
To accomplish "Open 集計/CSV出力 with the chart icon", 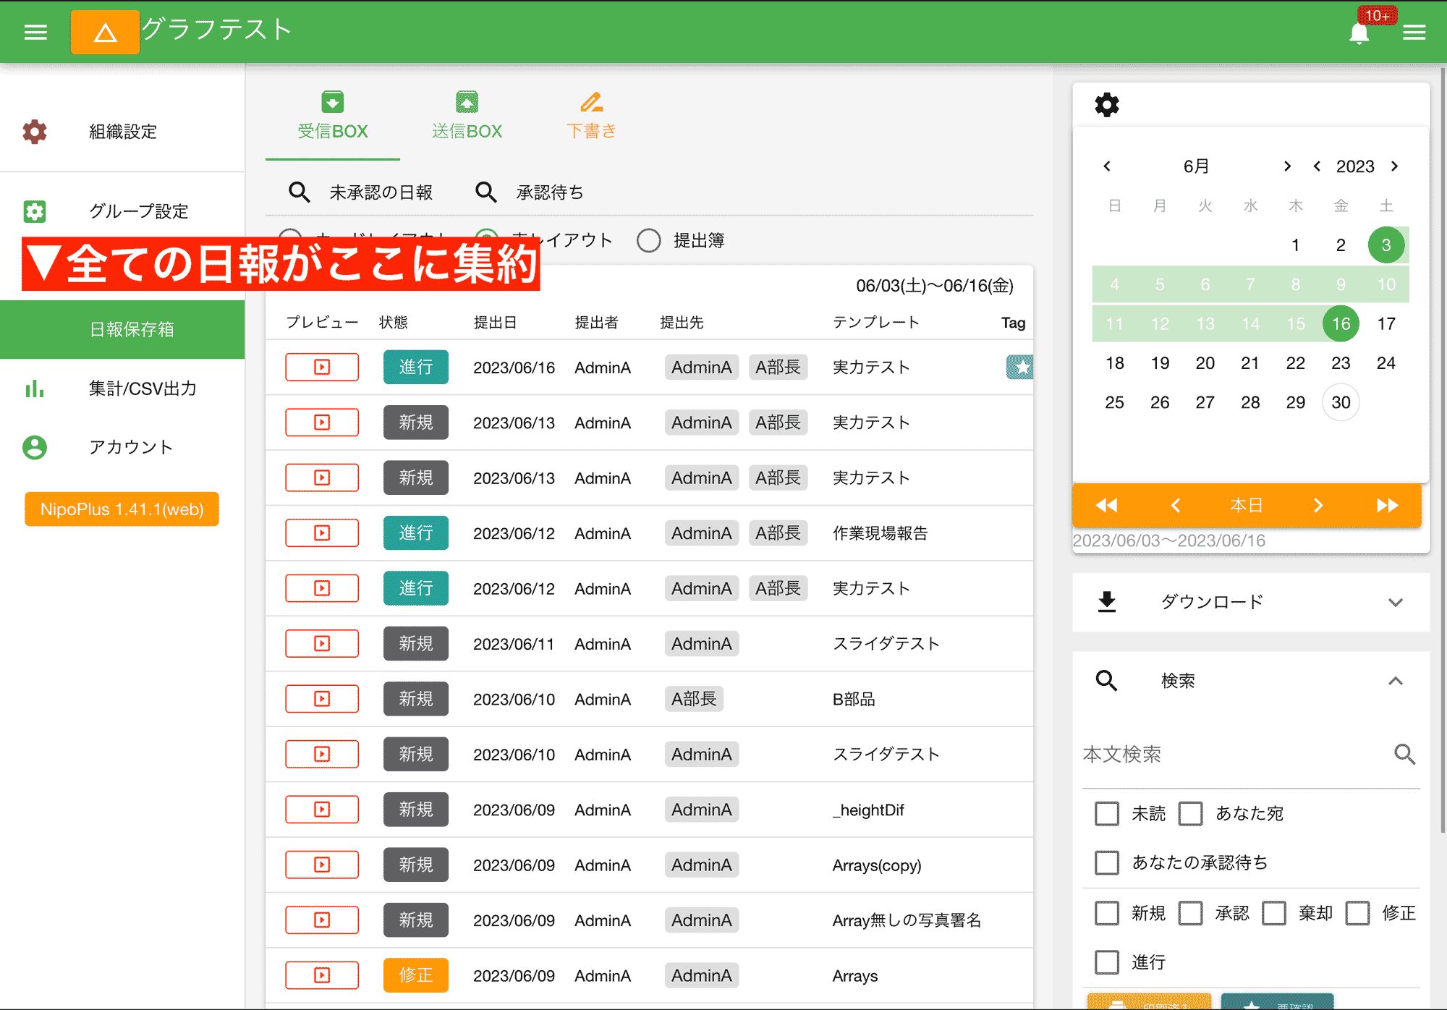I will click(x=35, y=389).
